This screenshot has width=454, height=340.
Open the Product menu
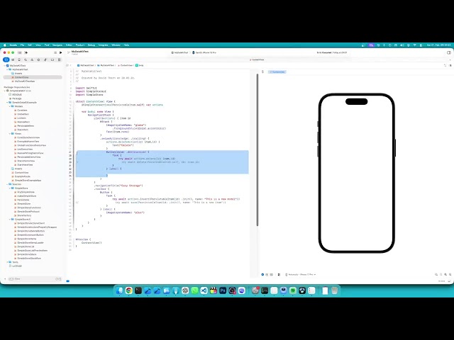point(80,45)
